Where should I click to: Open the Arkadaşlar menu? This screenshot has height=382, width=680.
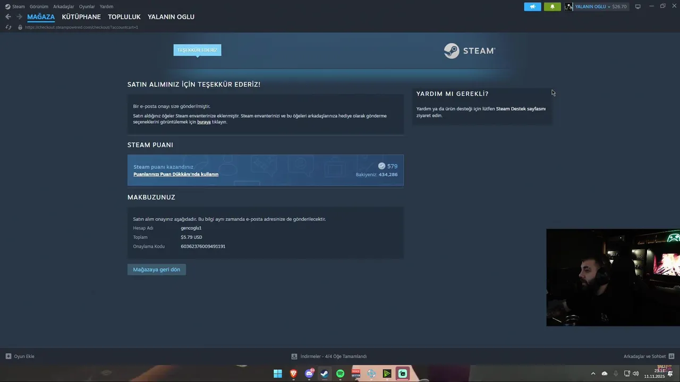point(64,6)
